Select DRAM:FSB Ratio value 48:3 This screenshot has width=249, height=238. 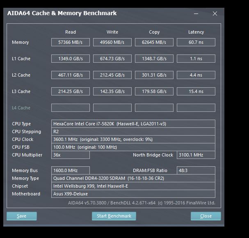[x=196, y=170]
